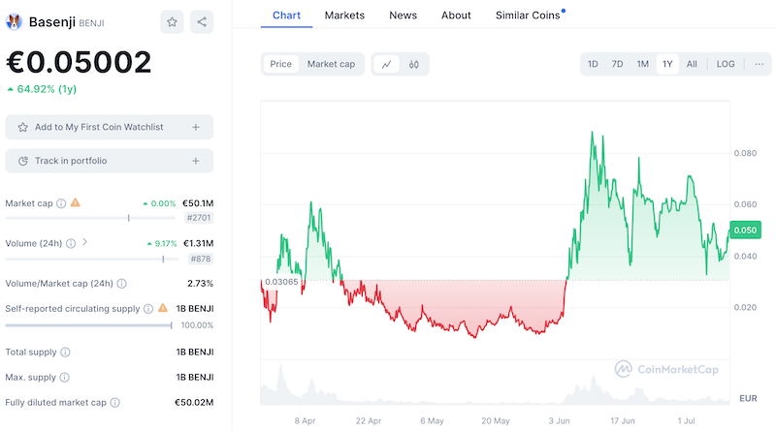Click the €50.1M market cap value
The image size is (776, 430).
tap(198, 203)
